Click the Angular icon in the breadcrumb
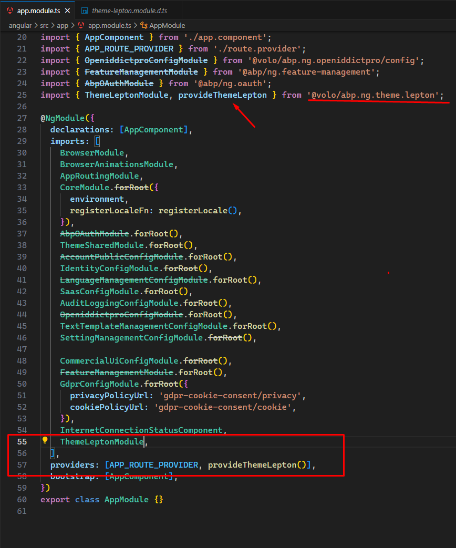 (x=81, y=25)
